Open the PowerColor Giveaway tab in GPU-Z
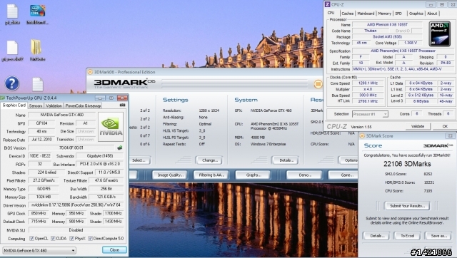Viewport: 457px width, 258px height. tap(83, 106)
